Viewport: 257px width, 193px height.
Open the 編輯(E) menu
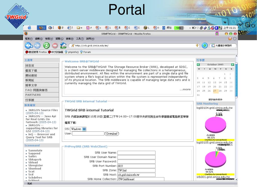tap(39, 39)
